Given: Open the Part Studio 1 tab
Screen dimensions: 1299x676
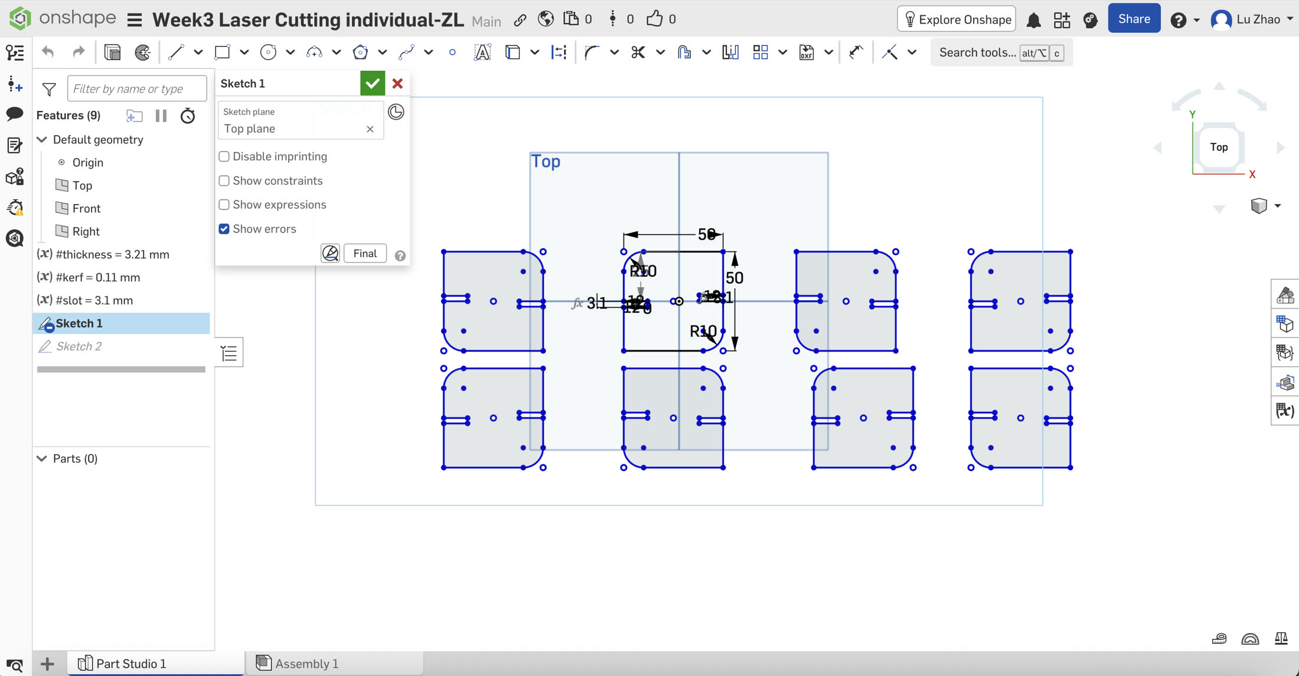Looking at the screenshot, I should click(x=130, y=663).
